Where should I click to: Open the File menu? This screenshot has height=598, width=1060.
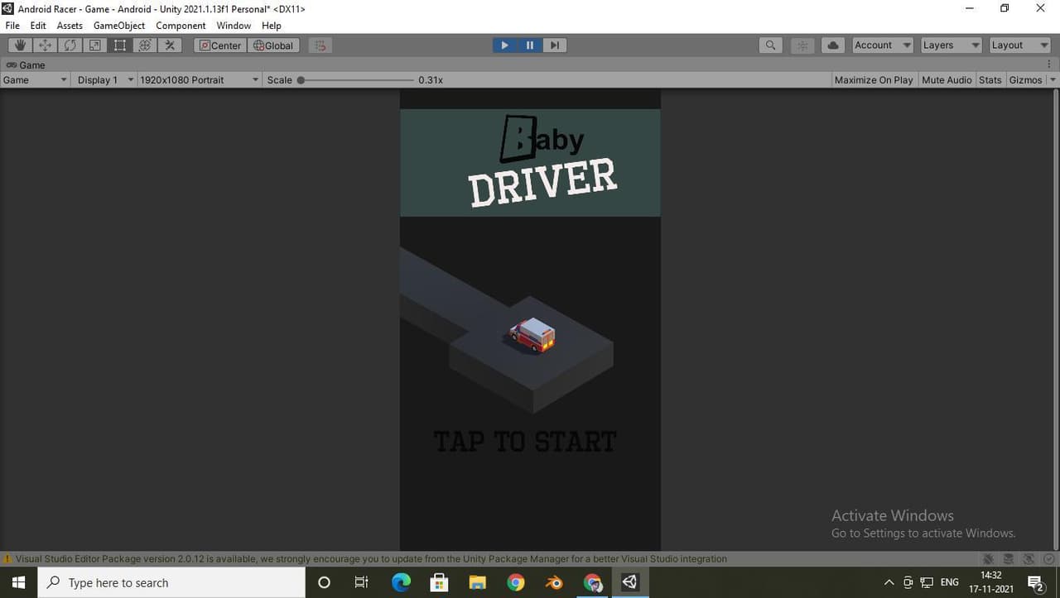(x=12, y=26)
